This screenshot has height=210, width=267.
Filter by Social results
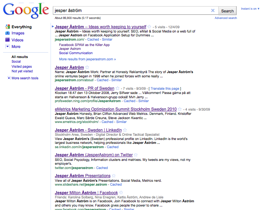(16, 61)
